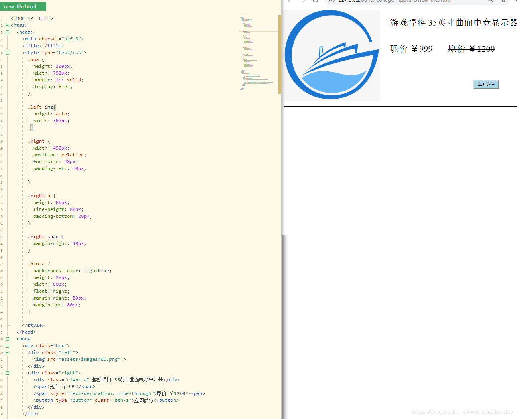
Task: Click the </head> closing tag line
Action: (x=26, y=332)
